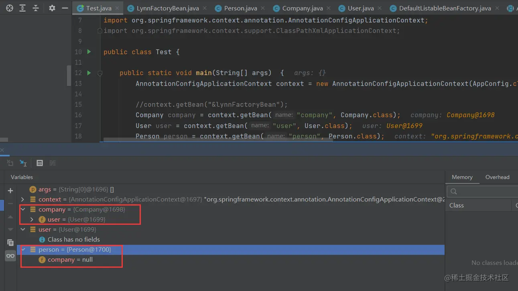Click the editor horizontal scrollbar thumb
The width and height of the screenshot is (518, 291).
click(x=218, y=140)
